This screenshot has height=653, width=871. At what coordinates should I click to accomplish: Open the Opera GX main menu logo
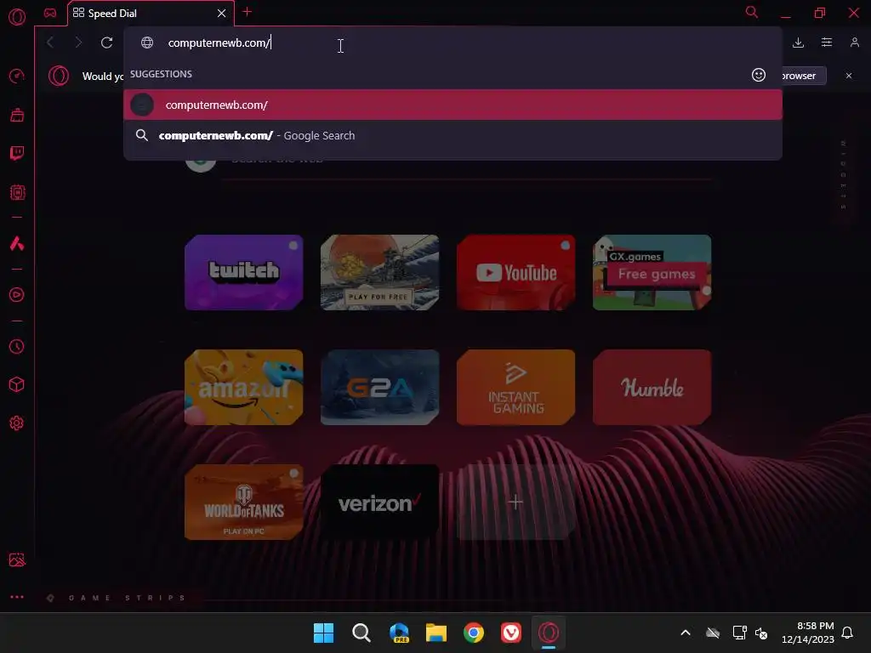pyautogui.click(x=17, y=17)
